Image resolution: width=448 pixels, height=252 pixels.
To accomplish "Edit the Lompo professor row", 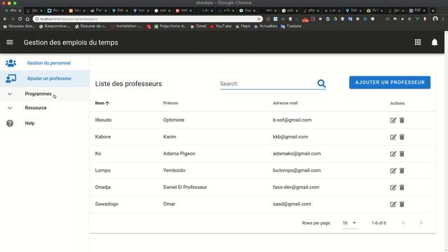I will pyautogui.click(x=393, y=171).
